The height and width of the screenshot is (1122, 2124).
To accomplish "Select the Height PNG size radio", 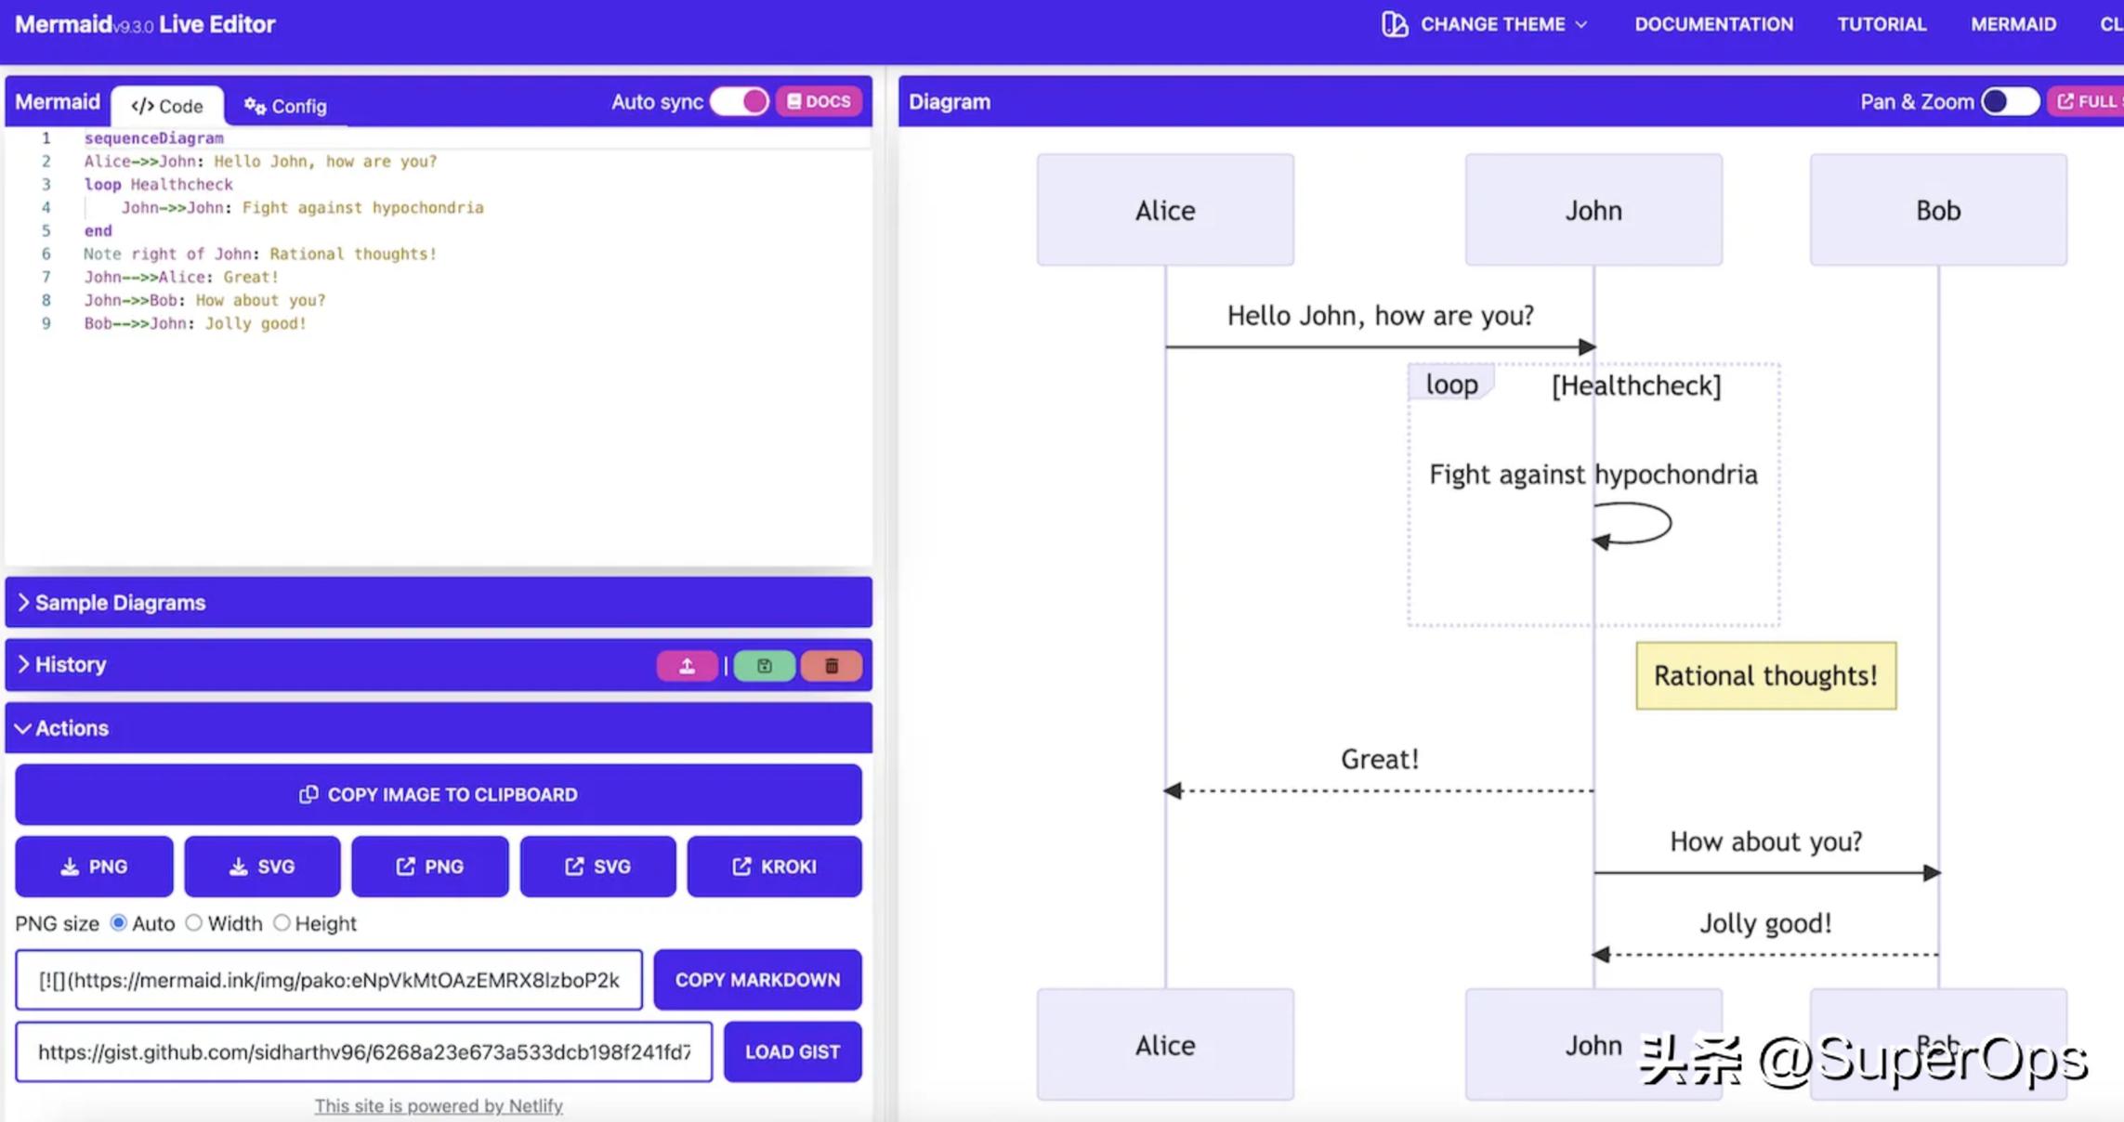I will [282, 923].
